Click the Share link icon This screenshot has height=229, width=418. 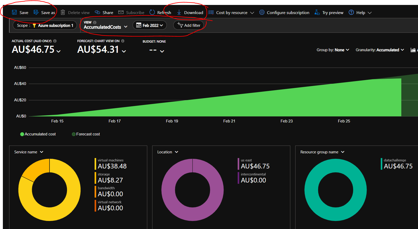(97, 12)
